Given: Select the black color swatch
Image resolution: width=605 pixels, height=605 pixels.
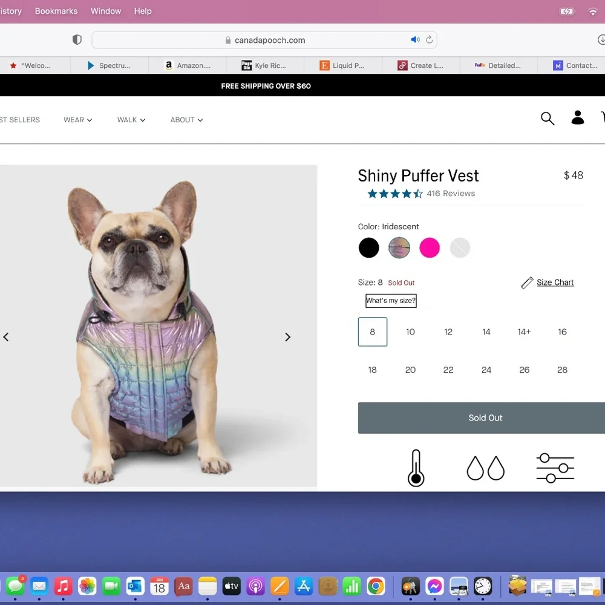Looking at the screenshot, I should click(368, 247).
